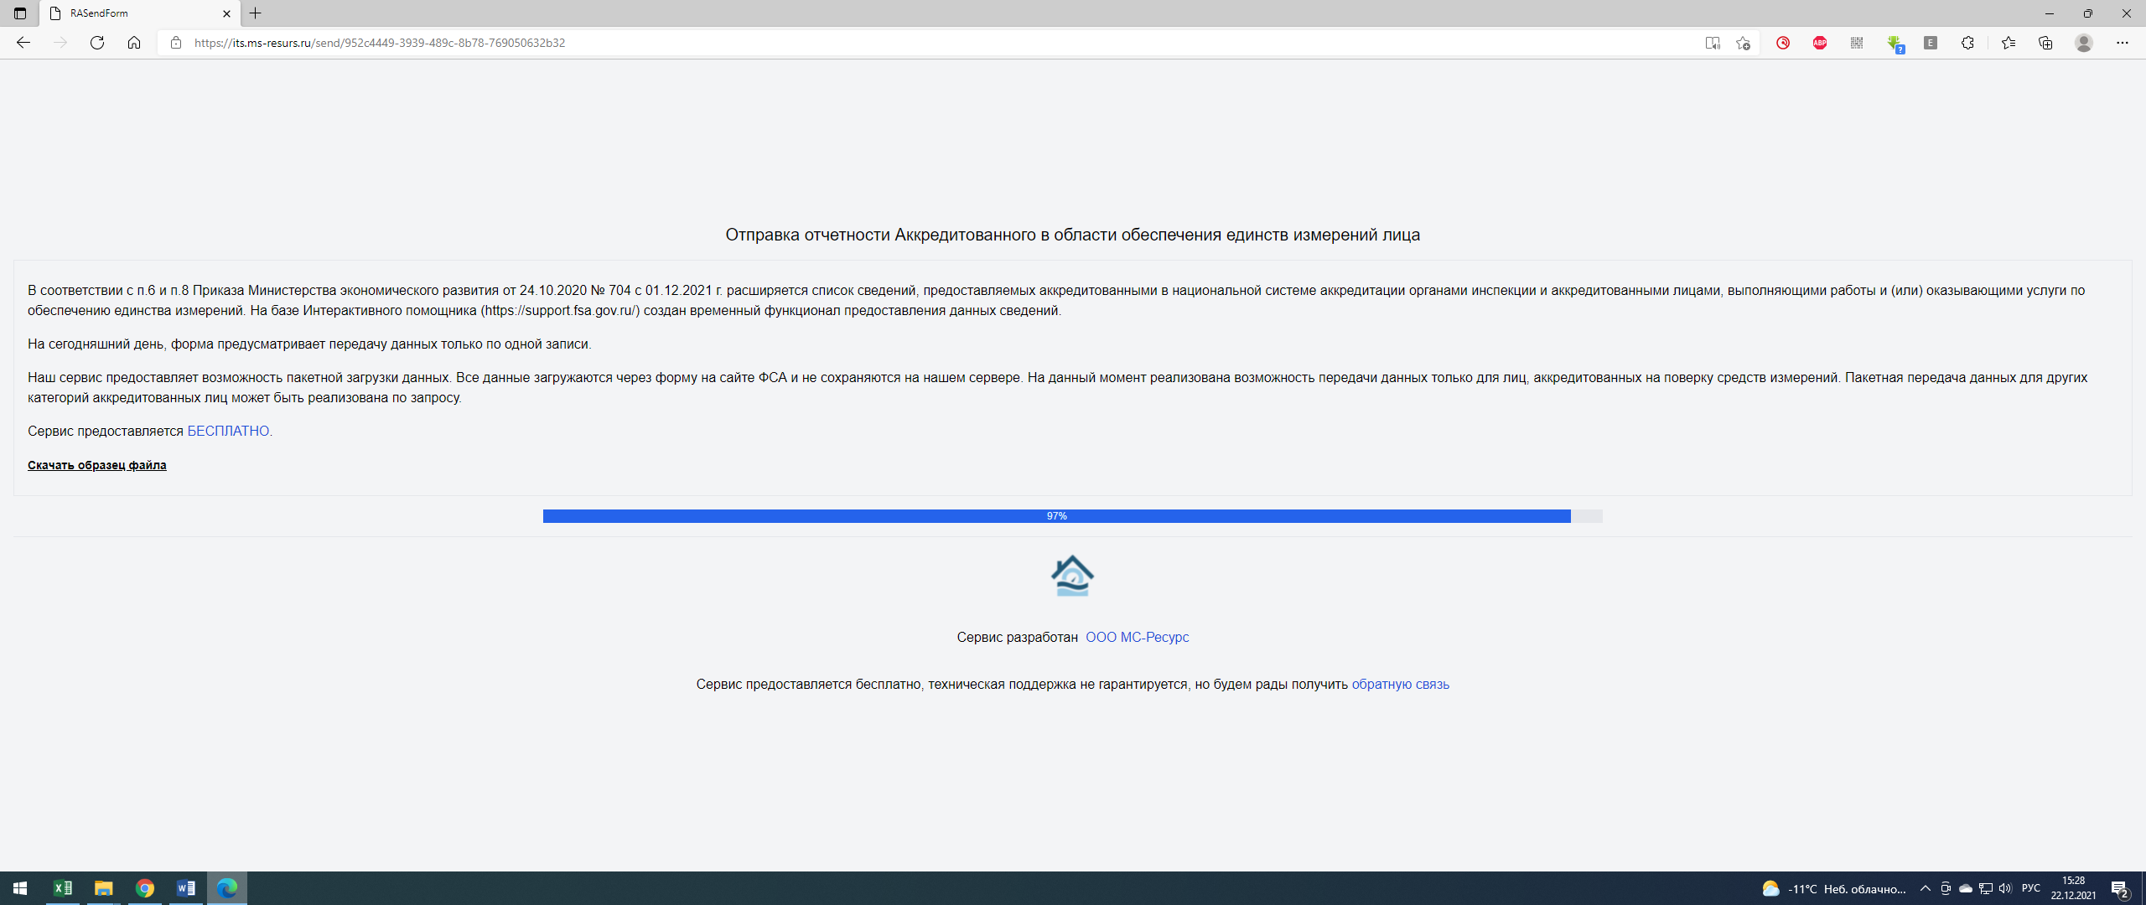
Task: Click the обратную связь feedback link
Action: pos(1400,684)
